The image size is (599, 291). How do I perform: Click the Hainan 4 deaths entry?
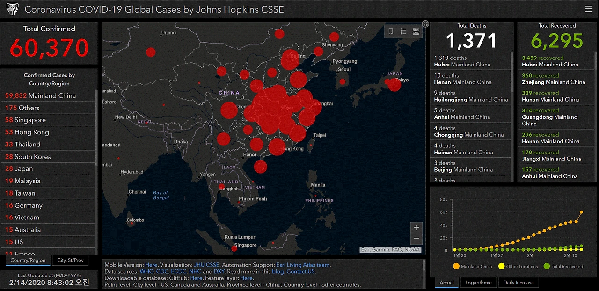(470, 149)
